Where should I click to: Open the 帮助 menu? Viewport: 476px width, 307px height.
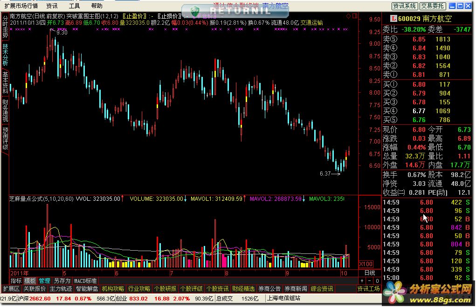click(x=97, y=6)
